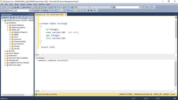Open the DEMO_DB available databases dropdown
178x100 pixels.
click(29, 11)
